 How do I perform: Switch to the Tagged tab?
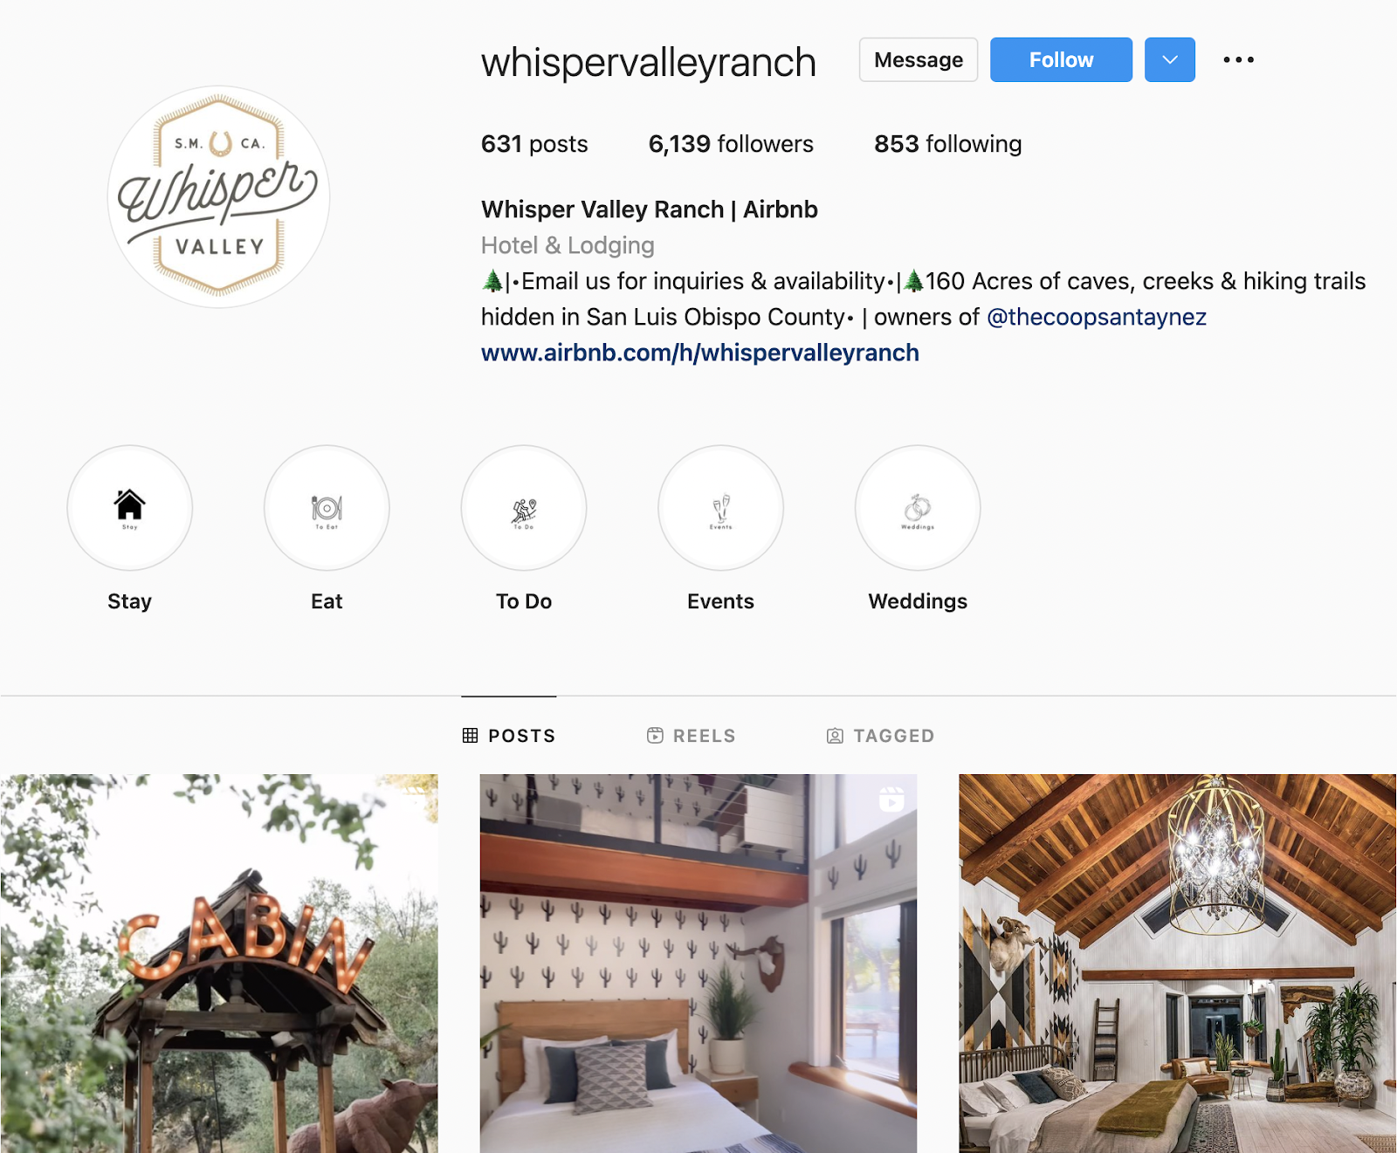(880, 736)
